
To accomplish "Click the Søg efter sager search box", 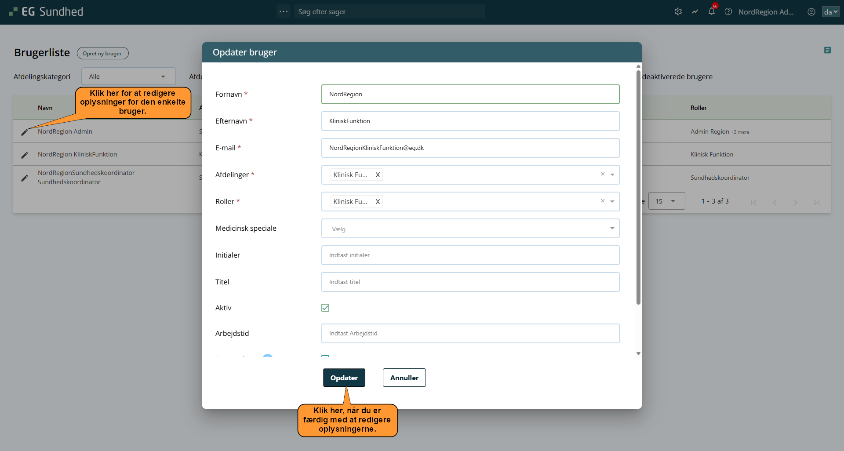I will (389, 12).
